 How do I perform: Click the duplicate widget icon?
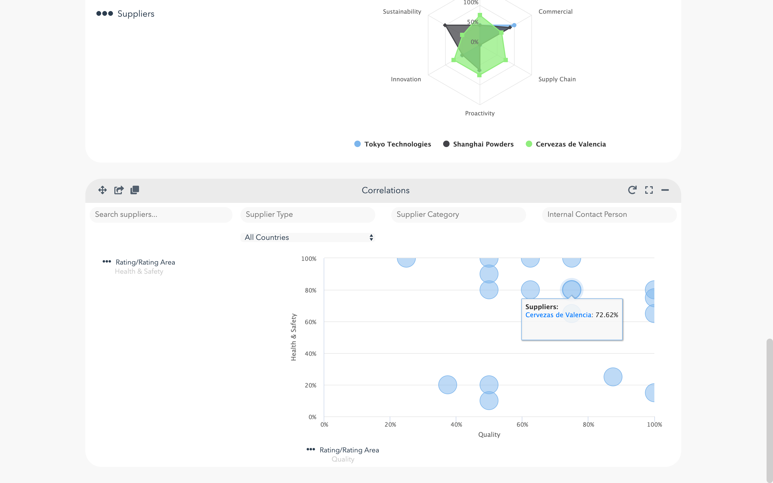tap(135, 190)
